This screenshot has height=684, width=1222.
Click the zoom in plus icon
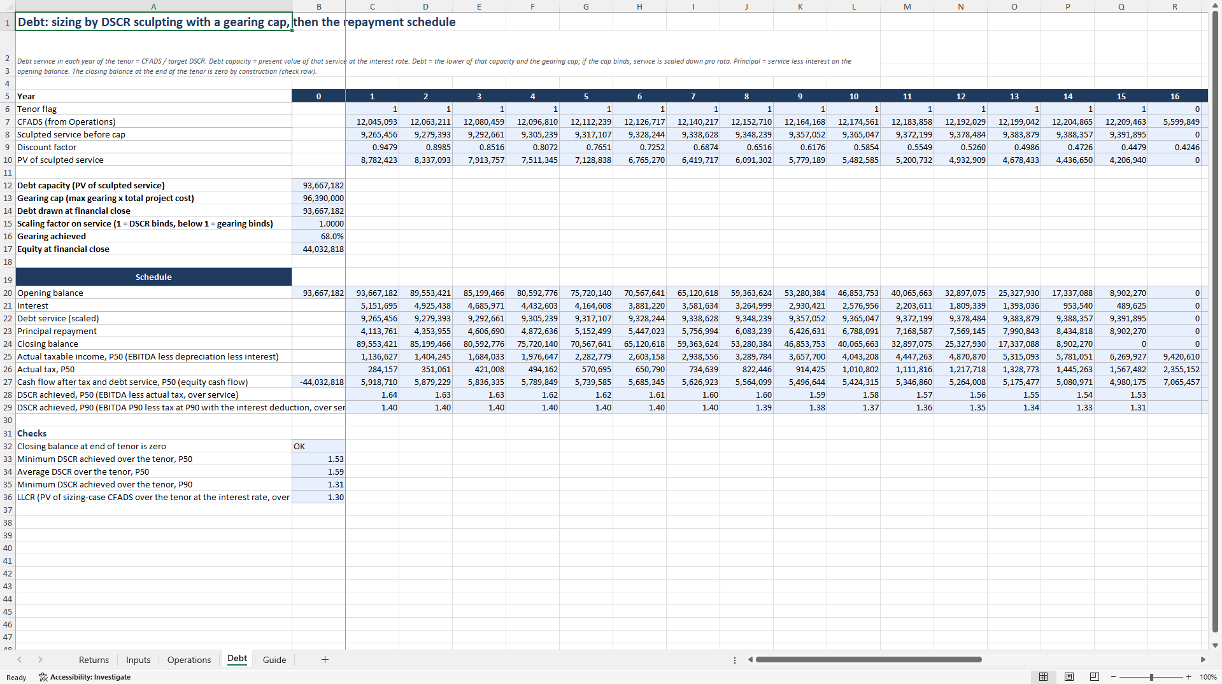(1188, 677)
